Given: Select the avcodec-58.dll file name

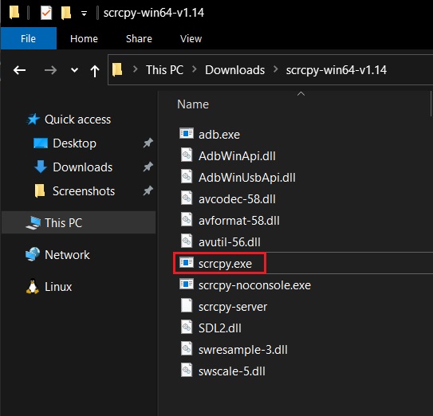Looking at the screenshot, I should 237,199.
